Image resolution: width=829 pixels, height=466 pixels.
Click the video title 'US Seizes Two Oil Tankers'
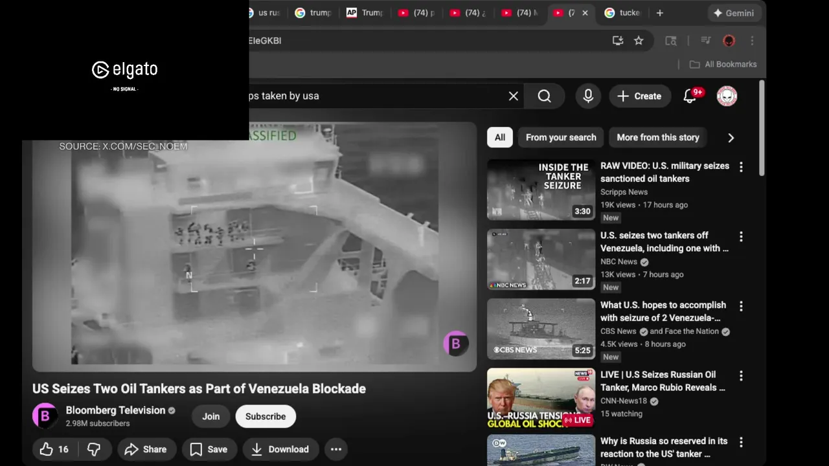pos(199,388)
